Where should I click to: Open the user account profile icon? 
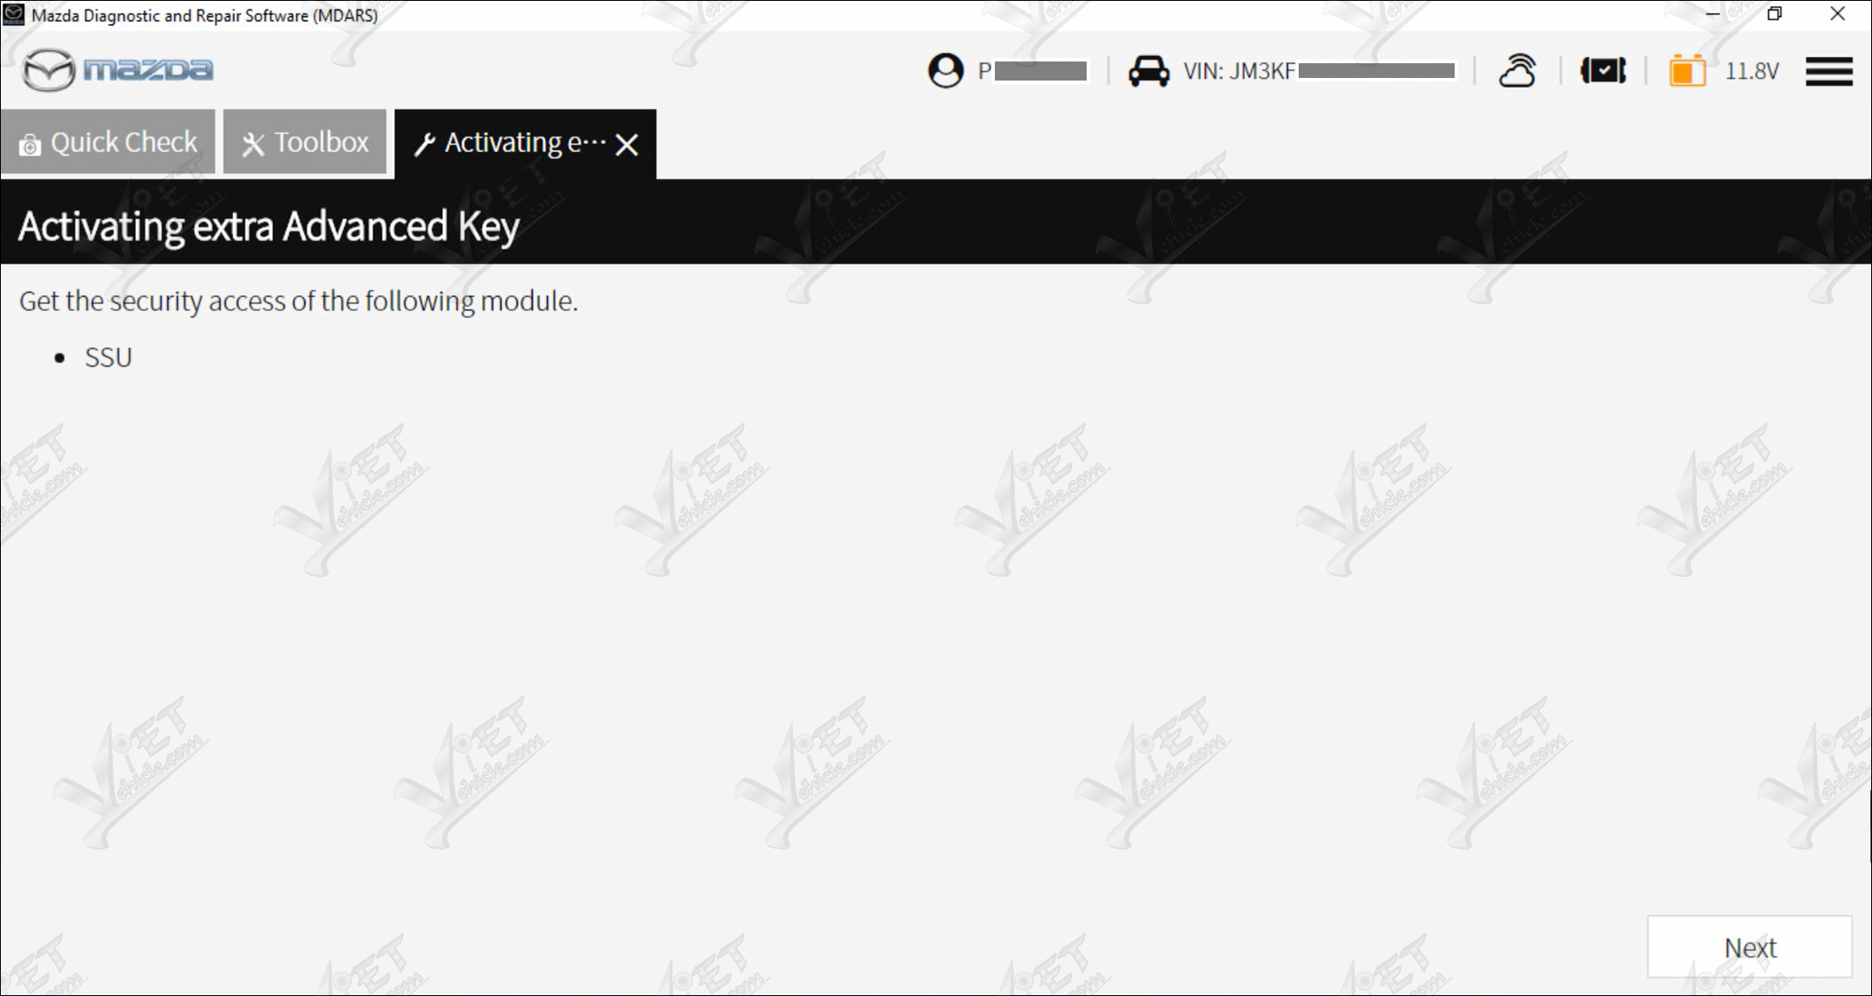[x=945, y=71]
